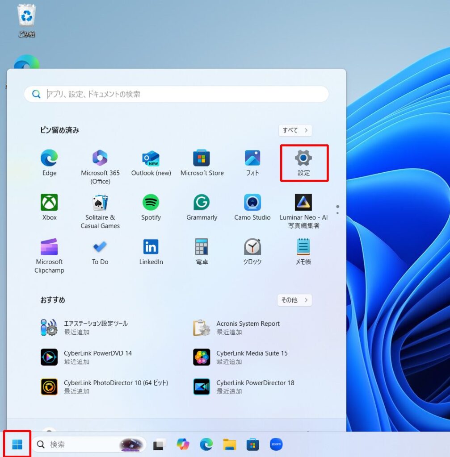Open the メモ帳 notepad app

(x=303, y=252)
